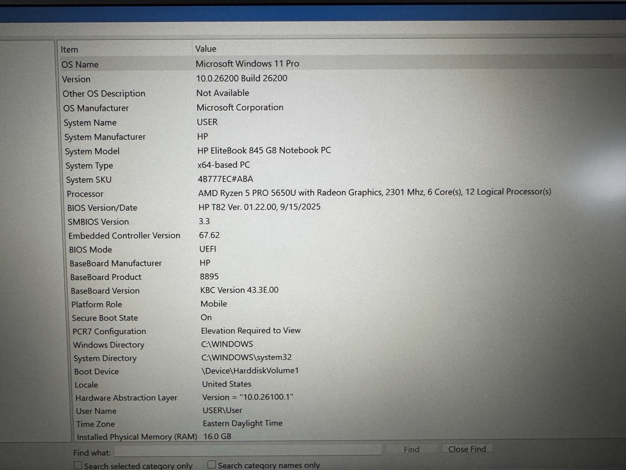Select the System Model row

(92, 151)
